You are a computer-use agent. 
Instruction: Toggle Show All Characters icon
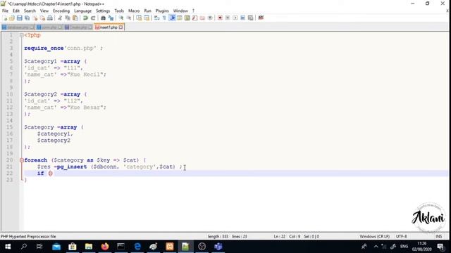click(164, 18)
